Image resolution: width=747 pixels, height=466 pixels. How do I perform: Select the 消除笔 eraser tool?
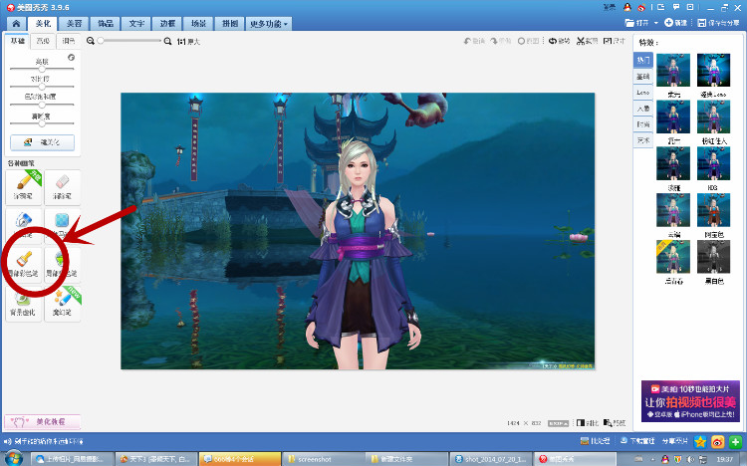(63, 187)
